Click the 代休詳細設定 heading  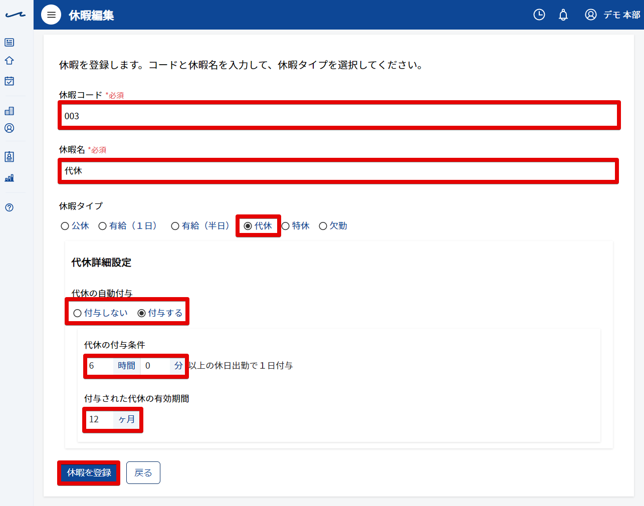[x=101, y=263]
